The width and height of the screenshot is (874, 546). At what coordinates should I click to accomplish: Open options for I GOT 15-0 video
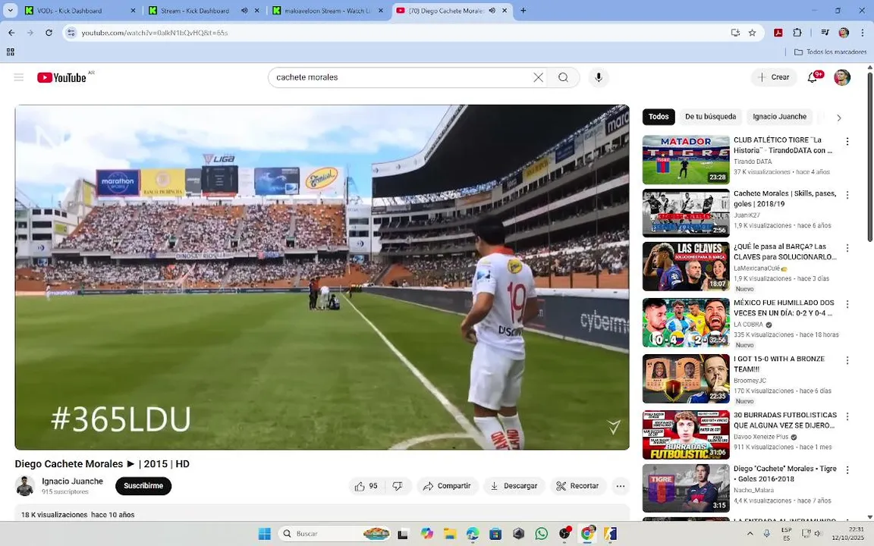pyautogui.click(x=847, y=360)
